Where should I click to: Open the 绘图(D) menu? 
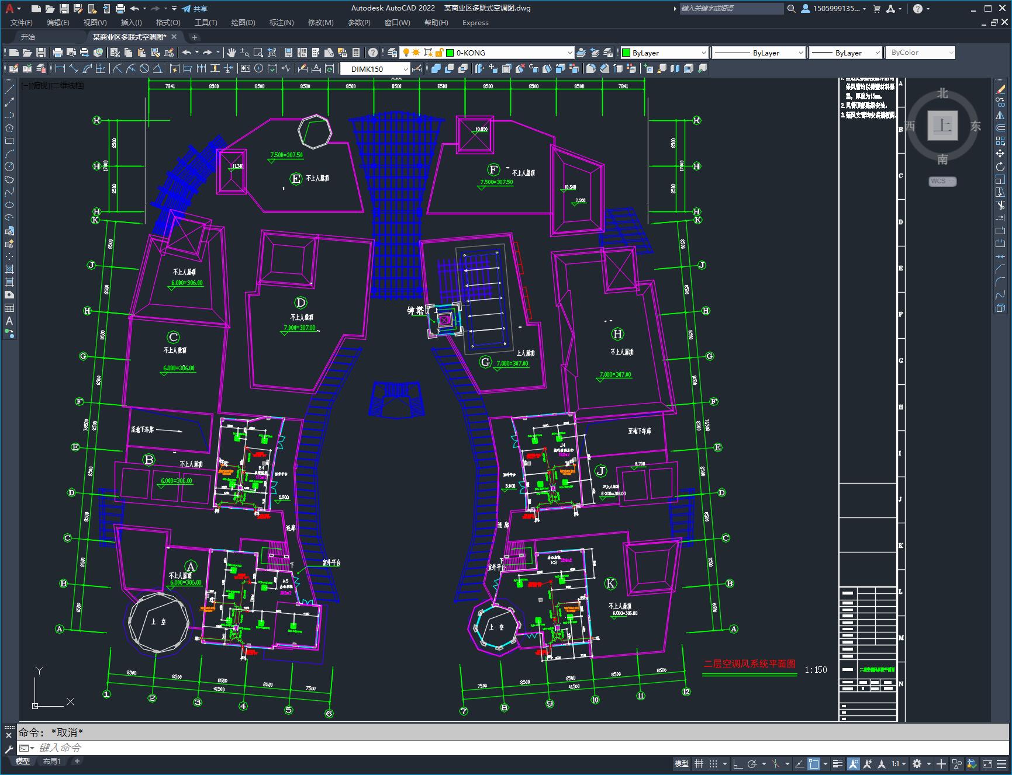tap(243, 23)
